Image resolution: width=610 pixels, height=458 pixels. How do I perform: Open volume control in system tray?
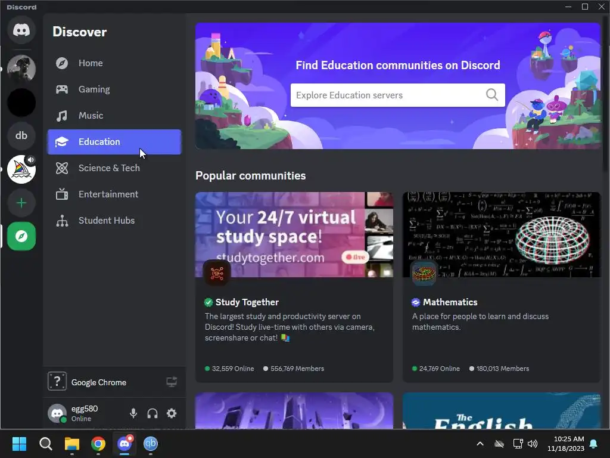click(x=533, y=444)
